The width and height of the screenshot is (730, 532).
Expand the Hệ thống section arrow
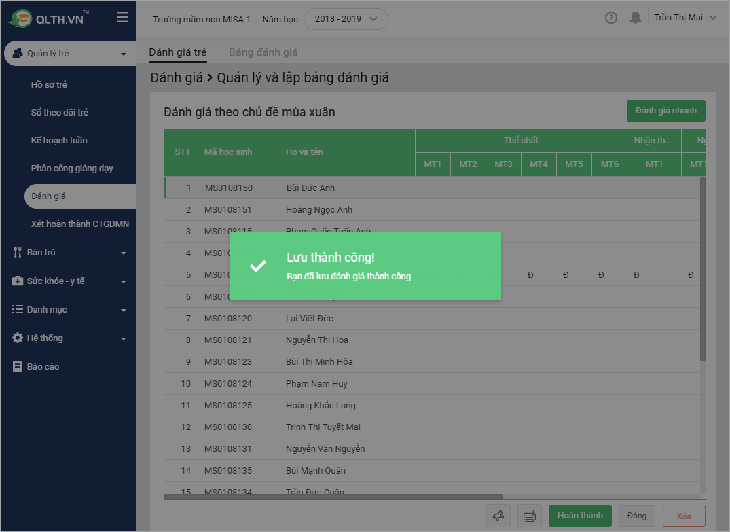click(x=124, y=338)
